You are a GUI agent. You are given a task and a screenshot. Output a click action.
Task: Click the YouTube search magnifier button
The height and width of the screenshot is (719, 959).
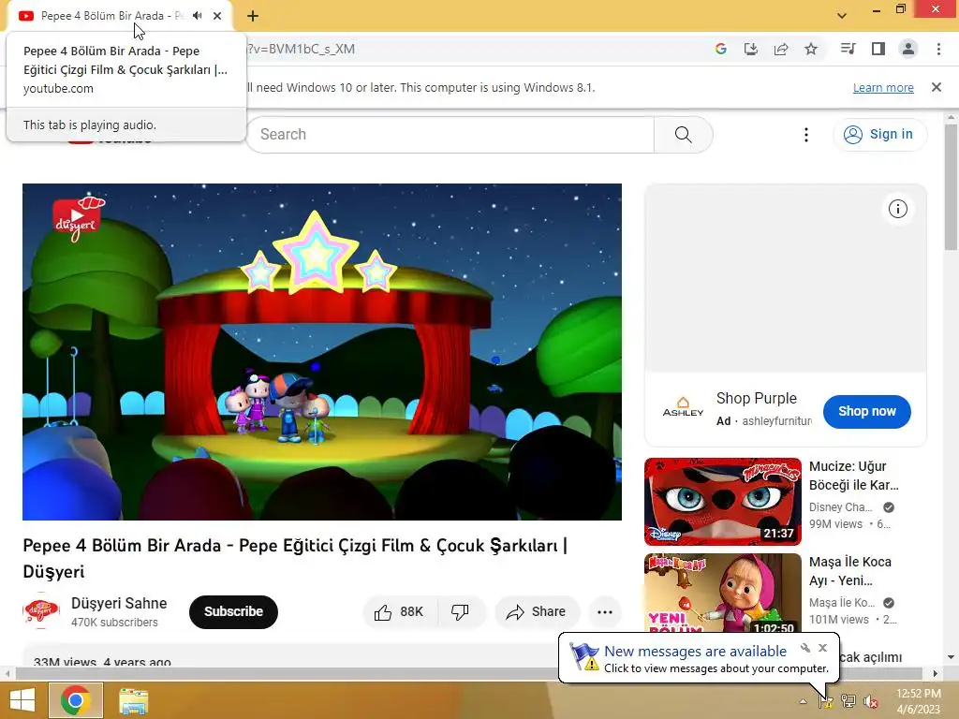(683, 135)
